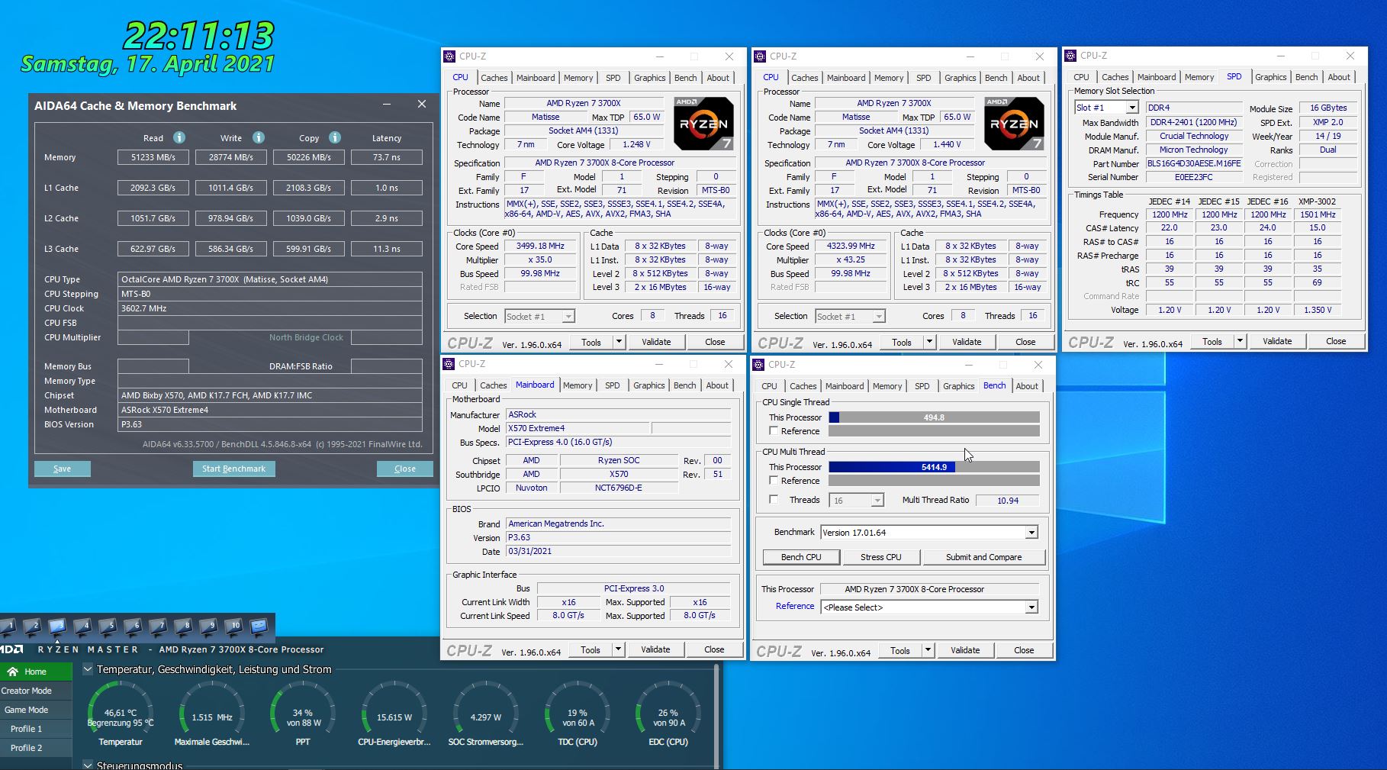The image size is (1387, 770).
Task: Switch to virtual desktop 2 monitor icon
Action: [32, 627]
